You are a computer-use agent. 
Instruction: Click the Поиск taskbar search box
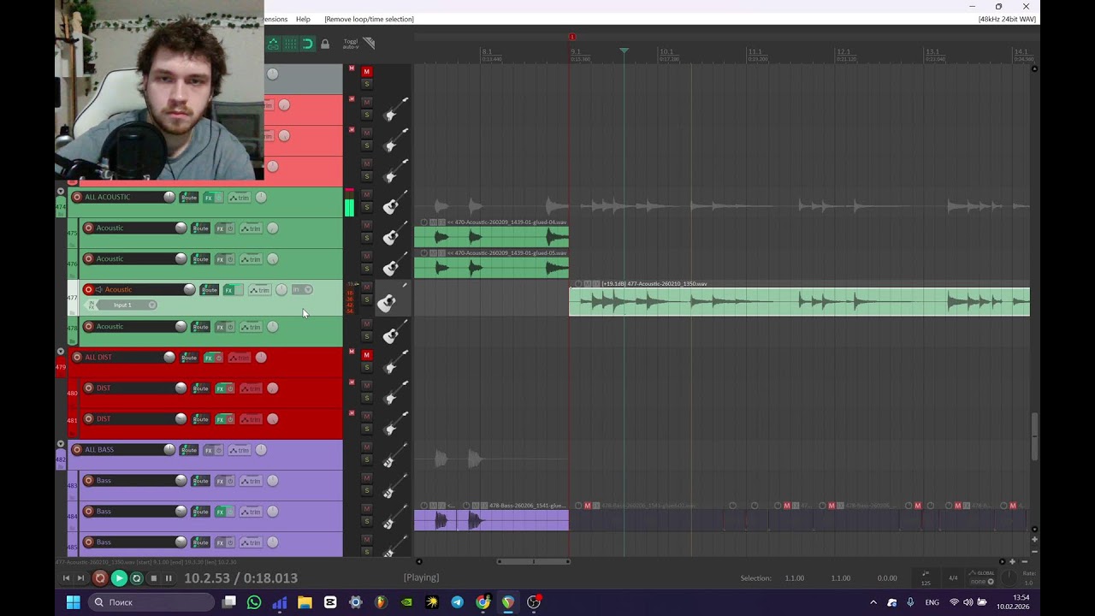pyautogui.click(x=151, y=602)
